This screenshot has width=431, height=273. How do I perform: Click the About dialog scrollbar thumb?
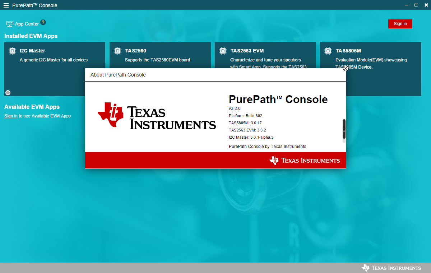[344, 129]
